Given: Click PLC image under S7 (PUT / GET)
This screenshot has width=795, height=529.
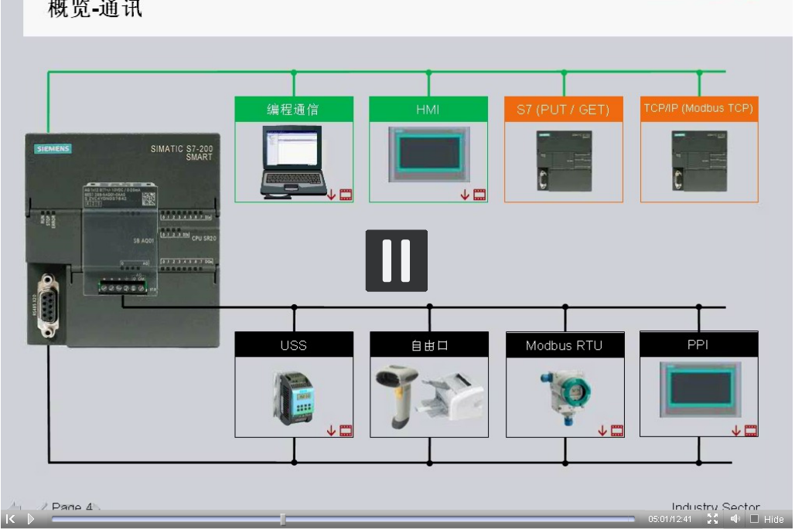Looking at the screenshot, I should point(565,161).
